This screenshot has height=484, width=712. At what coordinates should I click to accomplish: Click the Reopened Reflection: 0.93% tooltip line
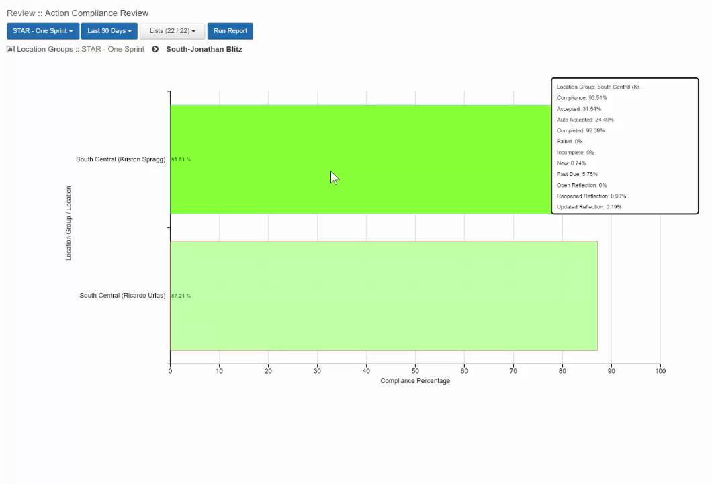tap(592, 196)
